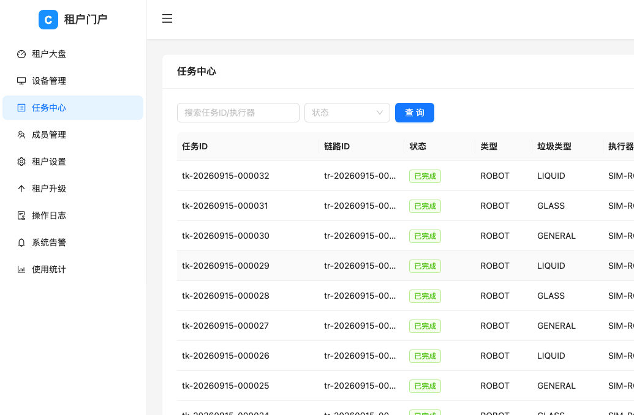
Task: Click the 链路ID cell of tk-20260915-000026
Action: [360, 356]
